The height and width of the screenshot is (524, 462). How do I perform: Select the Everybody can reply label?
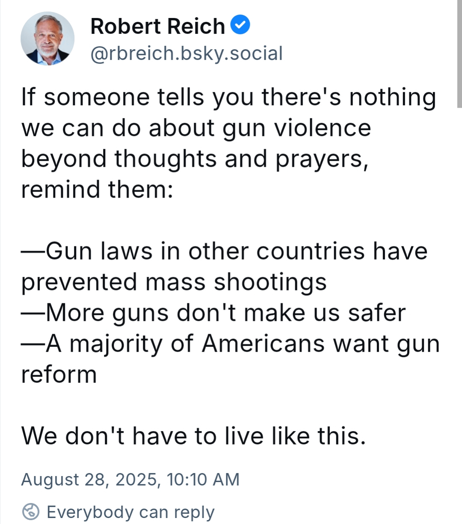click(130, 512)
